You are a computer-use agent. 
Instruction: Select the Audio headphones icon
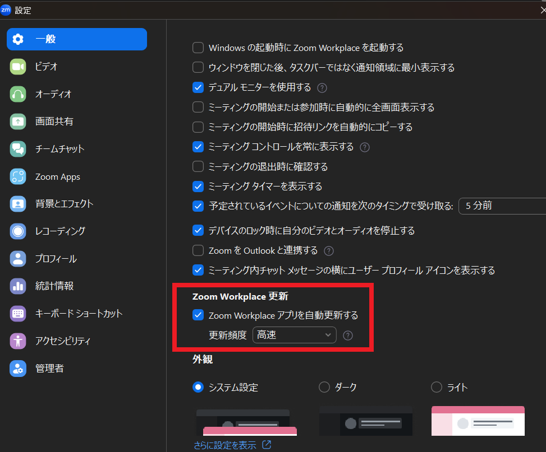[18, 94]
